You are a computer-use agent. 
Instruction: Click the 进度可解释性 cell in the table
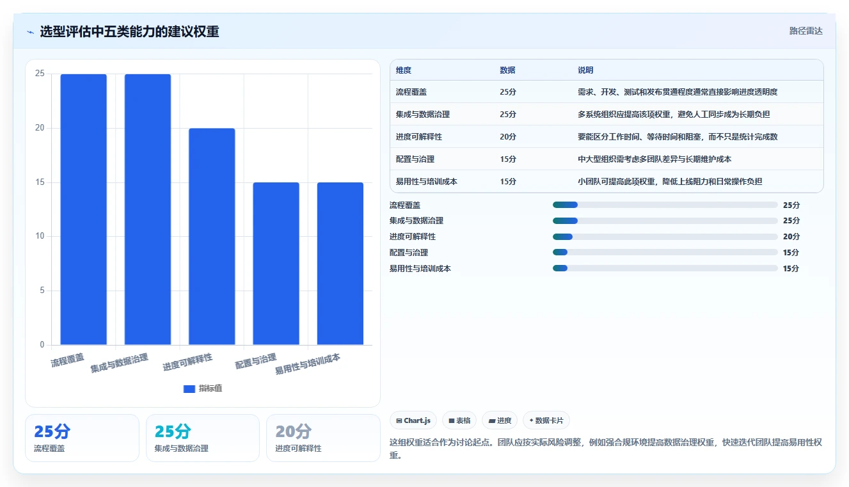[x=419, y=137]
